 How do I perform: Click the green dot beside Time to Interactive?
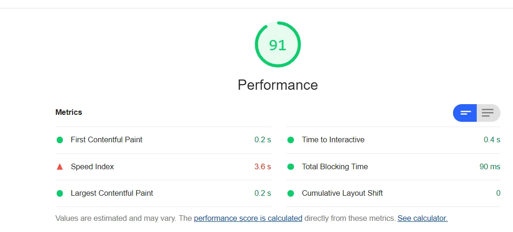click(x=291, y=140)
